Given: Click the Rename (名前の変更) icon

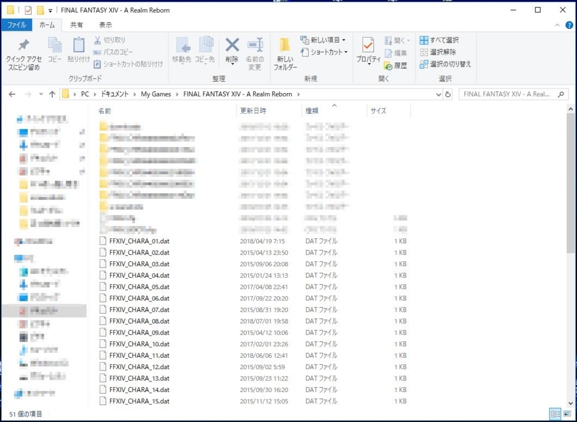Looking at the screenshot, I should [255, 54].
